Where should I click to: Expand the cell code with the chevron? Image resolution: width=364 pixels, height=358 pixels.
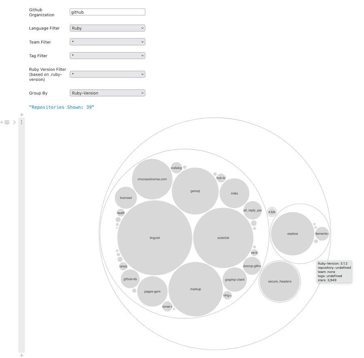point(15,122)
